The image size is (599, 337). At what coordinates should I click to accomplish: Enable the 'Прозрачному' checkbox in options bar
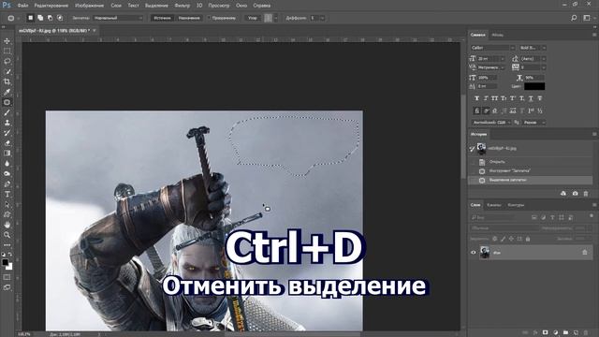[209, 18]
